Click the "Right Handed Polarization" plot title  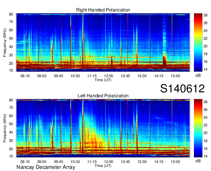click(x=103, y=10)
